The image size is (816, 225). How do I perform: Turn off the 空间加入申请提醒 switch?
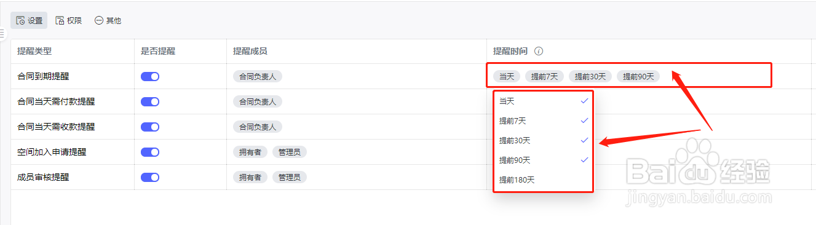[150, 152]
